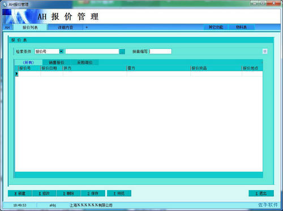
Task: Click the 删除 button
Action: point(68,193)
